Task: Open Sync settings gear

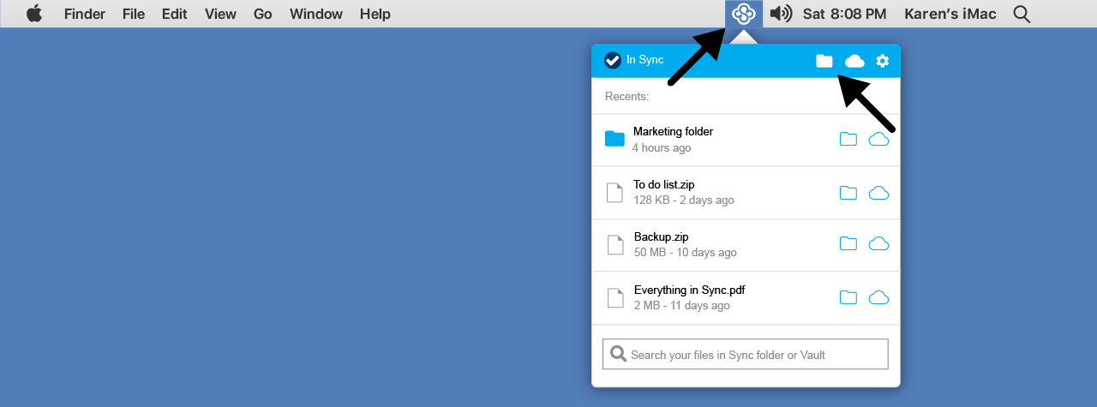Action: [883, 61]
